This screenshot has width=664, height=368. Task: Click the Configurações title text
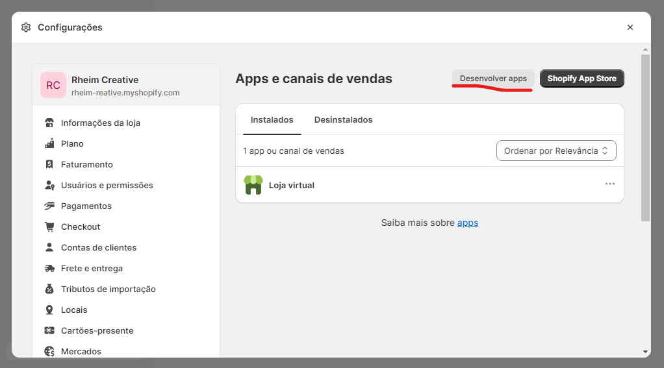[x=70, y=27]
